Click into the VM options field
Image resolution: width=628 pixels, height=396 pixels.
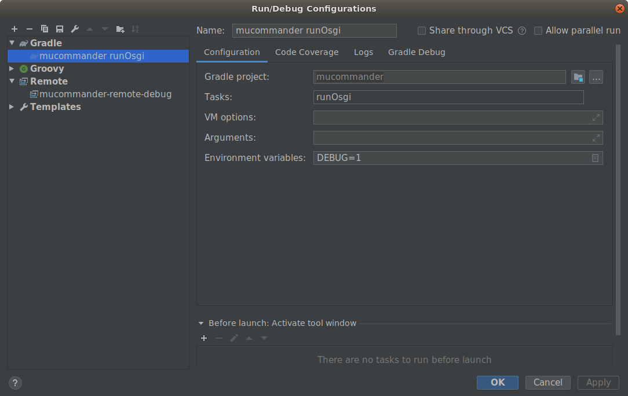point(458,118)
